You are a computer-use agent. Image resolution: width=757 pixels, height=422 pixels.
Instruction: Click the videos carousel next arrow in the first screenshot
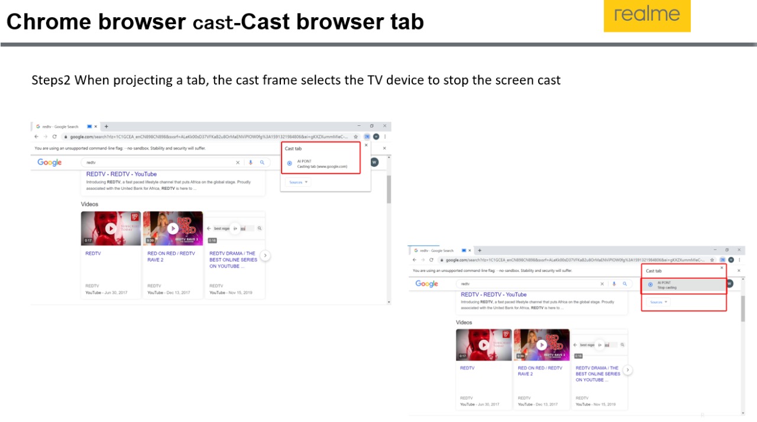pos(265,255)
